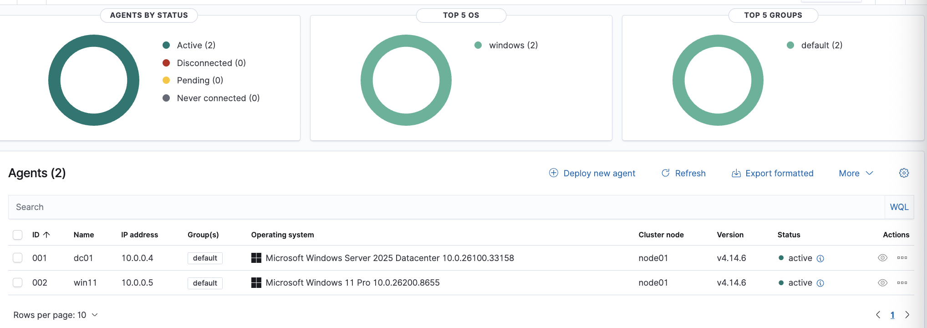Viewport: 927px width, 328px height.
Task: Click Disconnected legend red dot
Action: pos(166,63)
